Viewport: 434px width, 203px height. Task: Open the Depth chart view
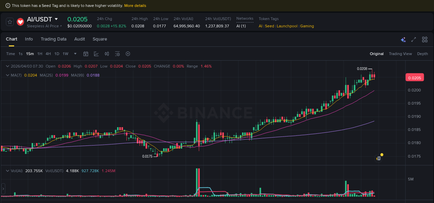tap(423, 54)
